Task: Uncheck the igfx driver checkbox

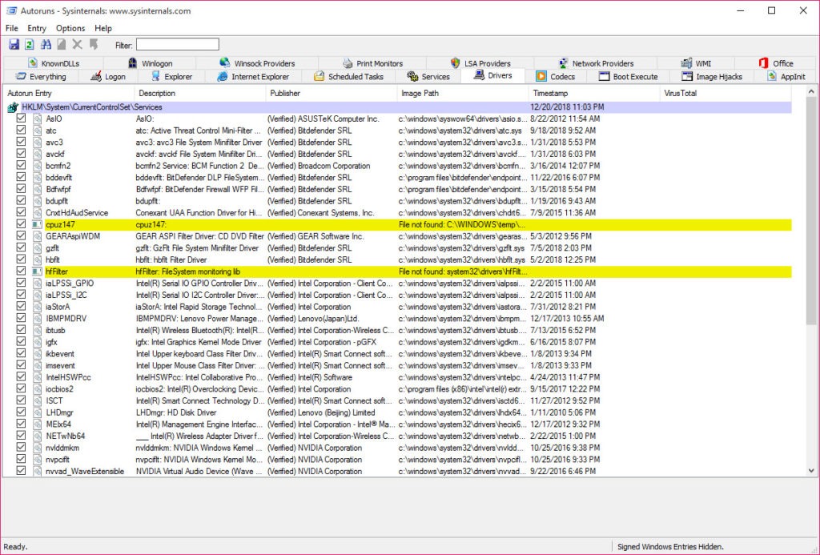Action: 21,341
